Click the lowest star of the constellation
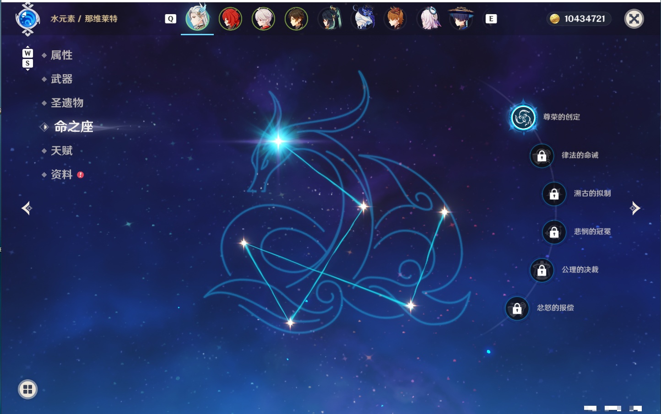The width and height of the screenshot is (661, 414). coord(290,323)
